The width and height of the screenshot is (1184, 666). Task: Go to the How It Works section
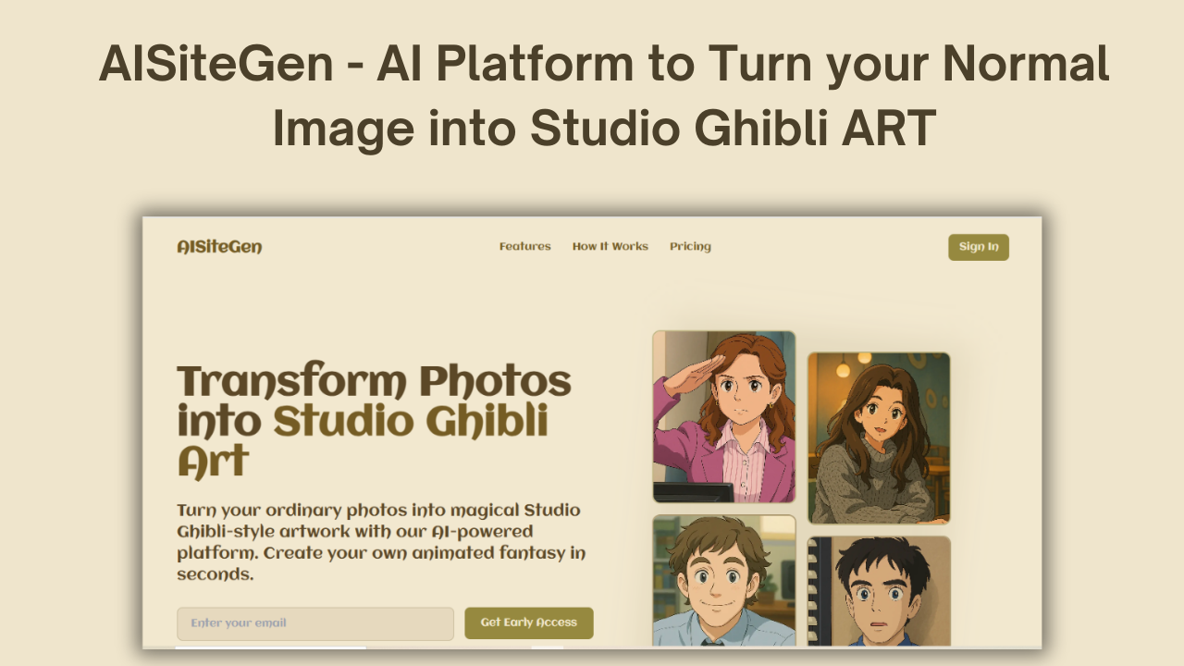(x=610, y=246)
